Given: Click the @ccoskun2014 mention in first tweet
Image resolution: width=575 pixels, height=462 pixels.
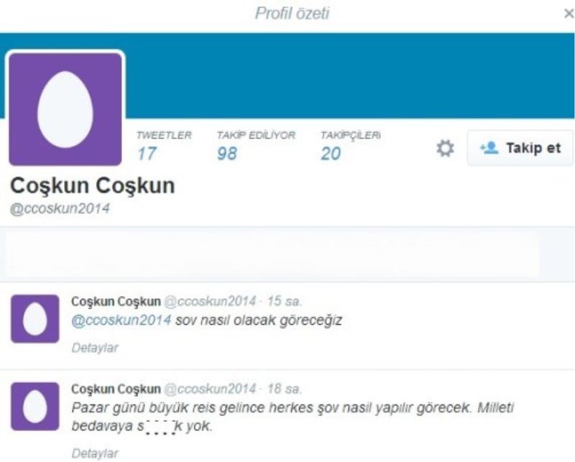Looking at the screenshot, I should tap(121, 320).
